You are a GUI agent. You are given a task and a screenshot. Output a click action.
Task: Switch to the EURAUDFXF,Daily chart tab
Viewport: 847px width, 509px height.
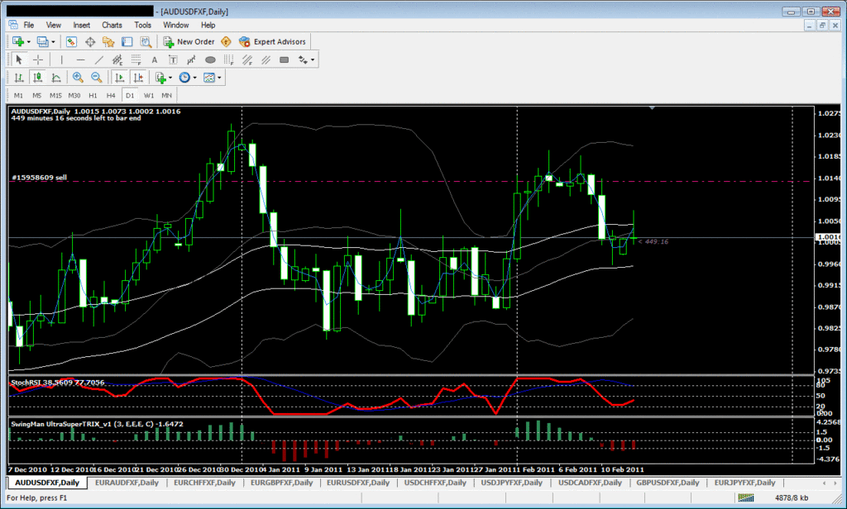[x=127, y=483]
